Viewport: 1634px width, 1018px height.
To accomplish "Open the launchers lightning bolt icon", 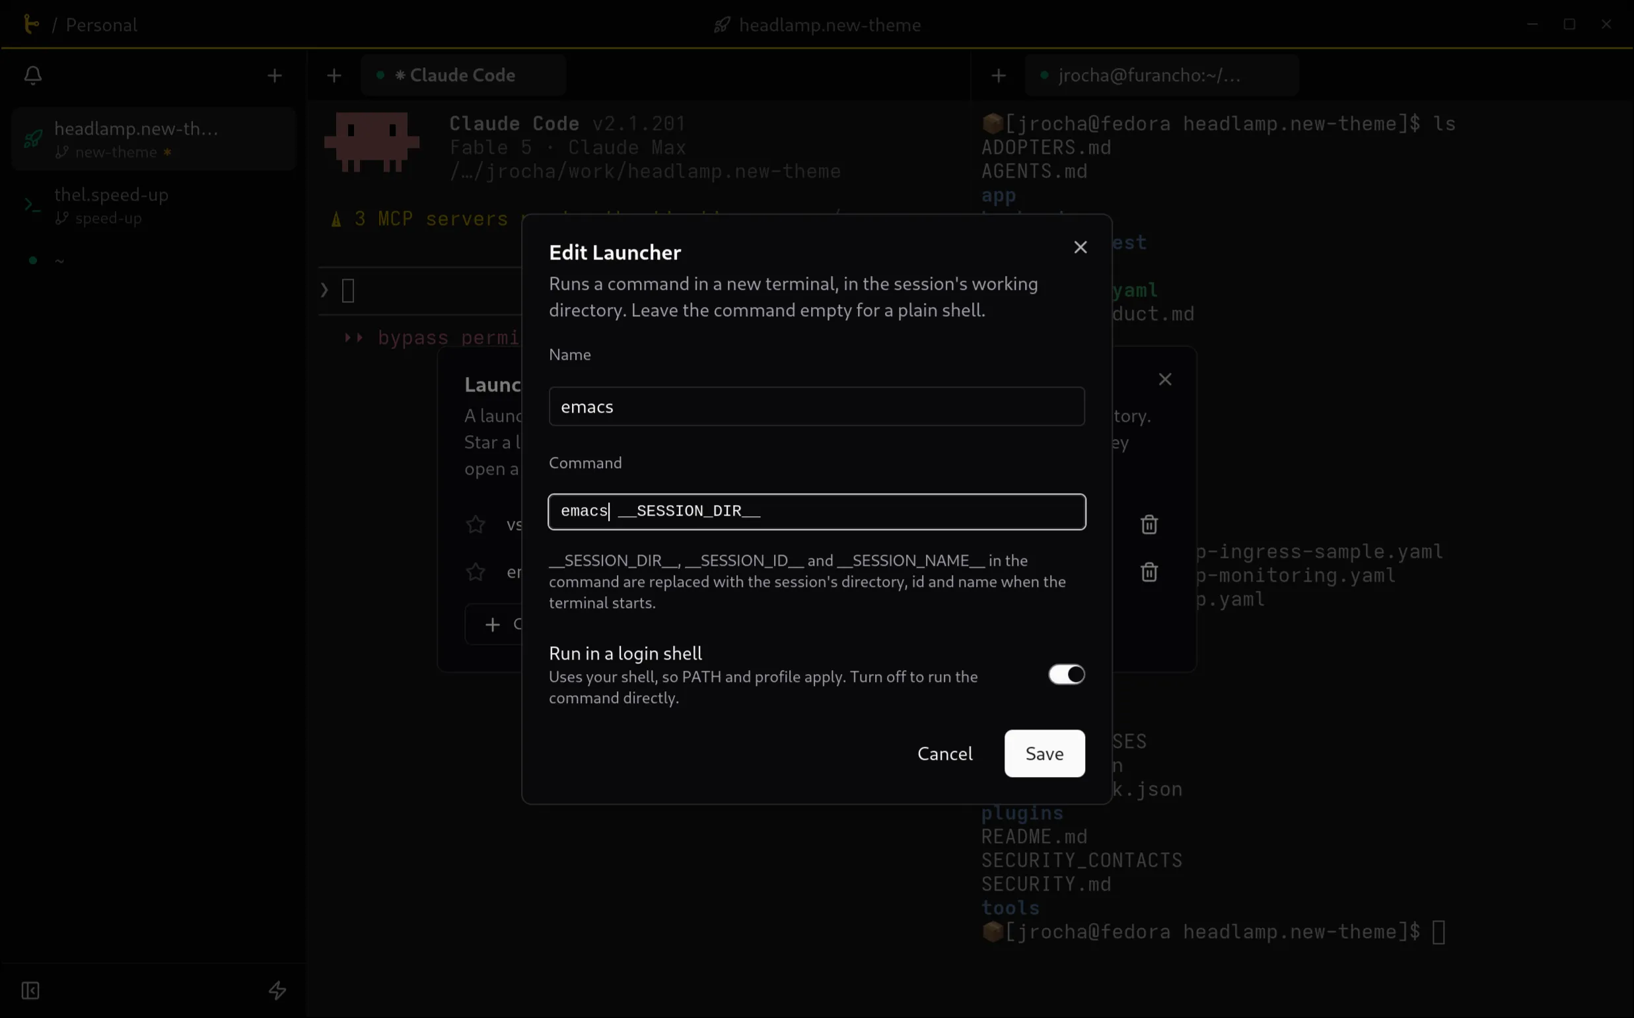I will (x=277, y=990).
